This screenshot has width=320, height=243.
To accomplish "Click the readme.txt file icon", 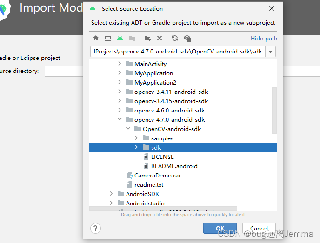I will pos(129,185).
